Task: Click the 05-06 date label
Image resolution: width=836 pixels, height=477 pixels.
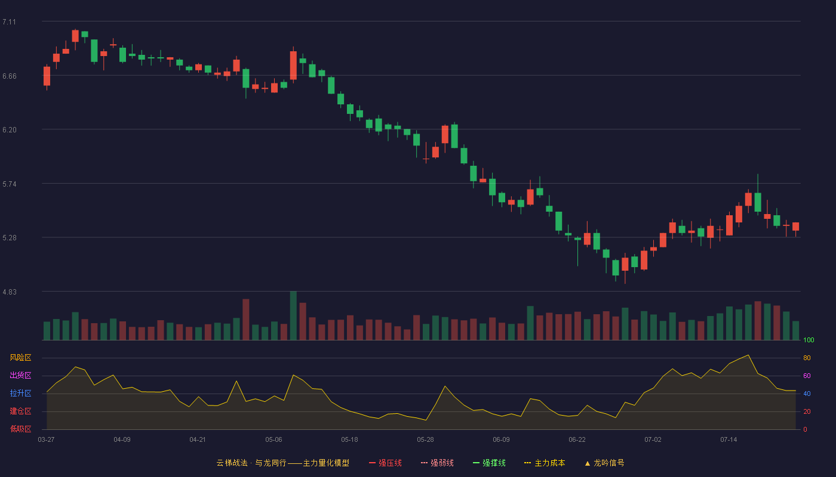Action: pos(273,439)
